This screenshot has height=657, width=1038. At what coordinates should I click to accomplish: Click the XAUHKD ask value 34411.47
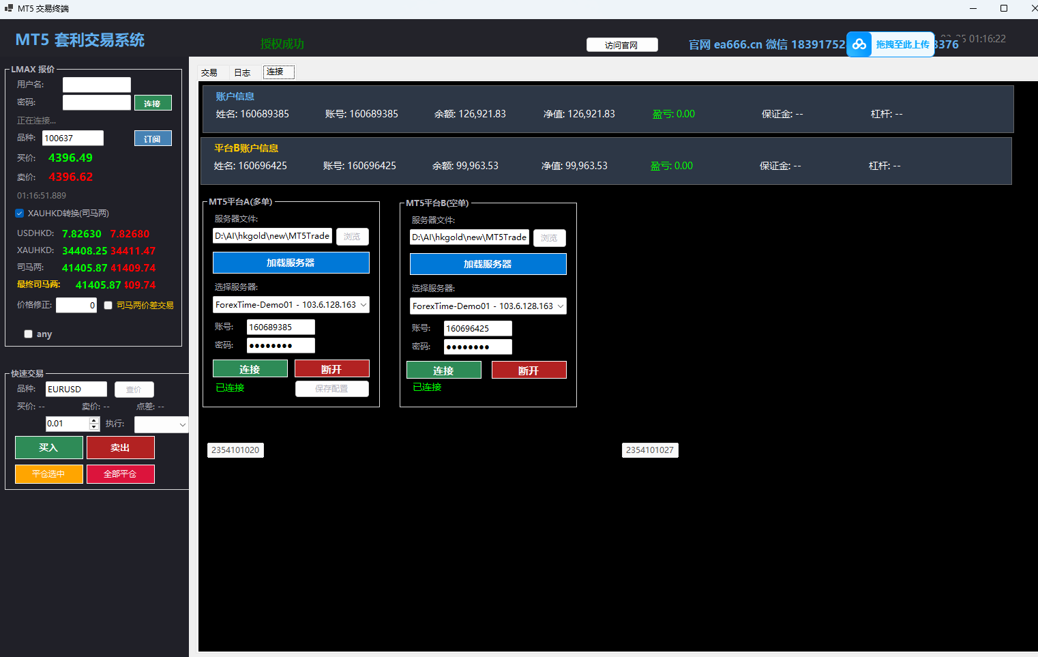[x=133, y=251]
